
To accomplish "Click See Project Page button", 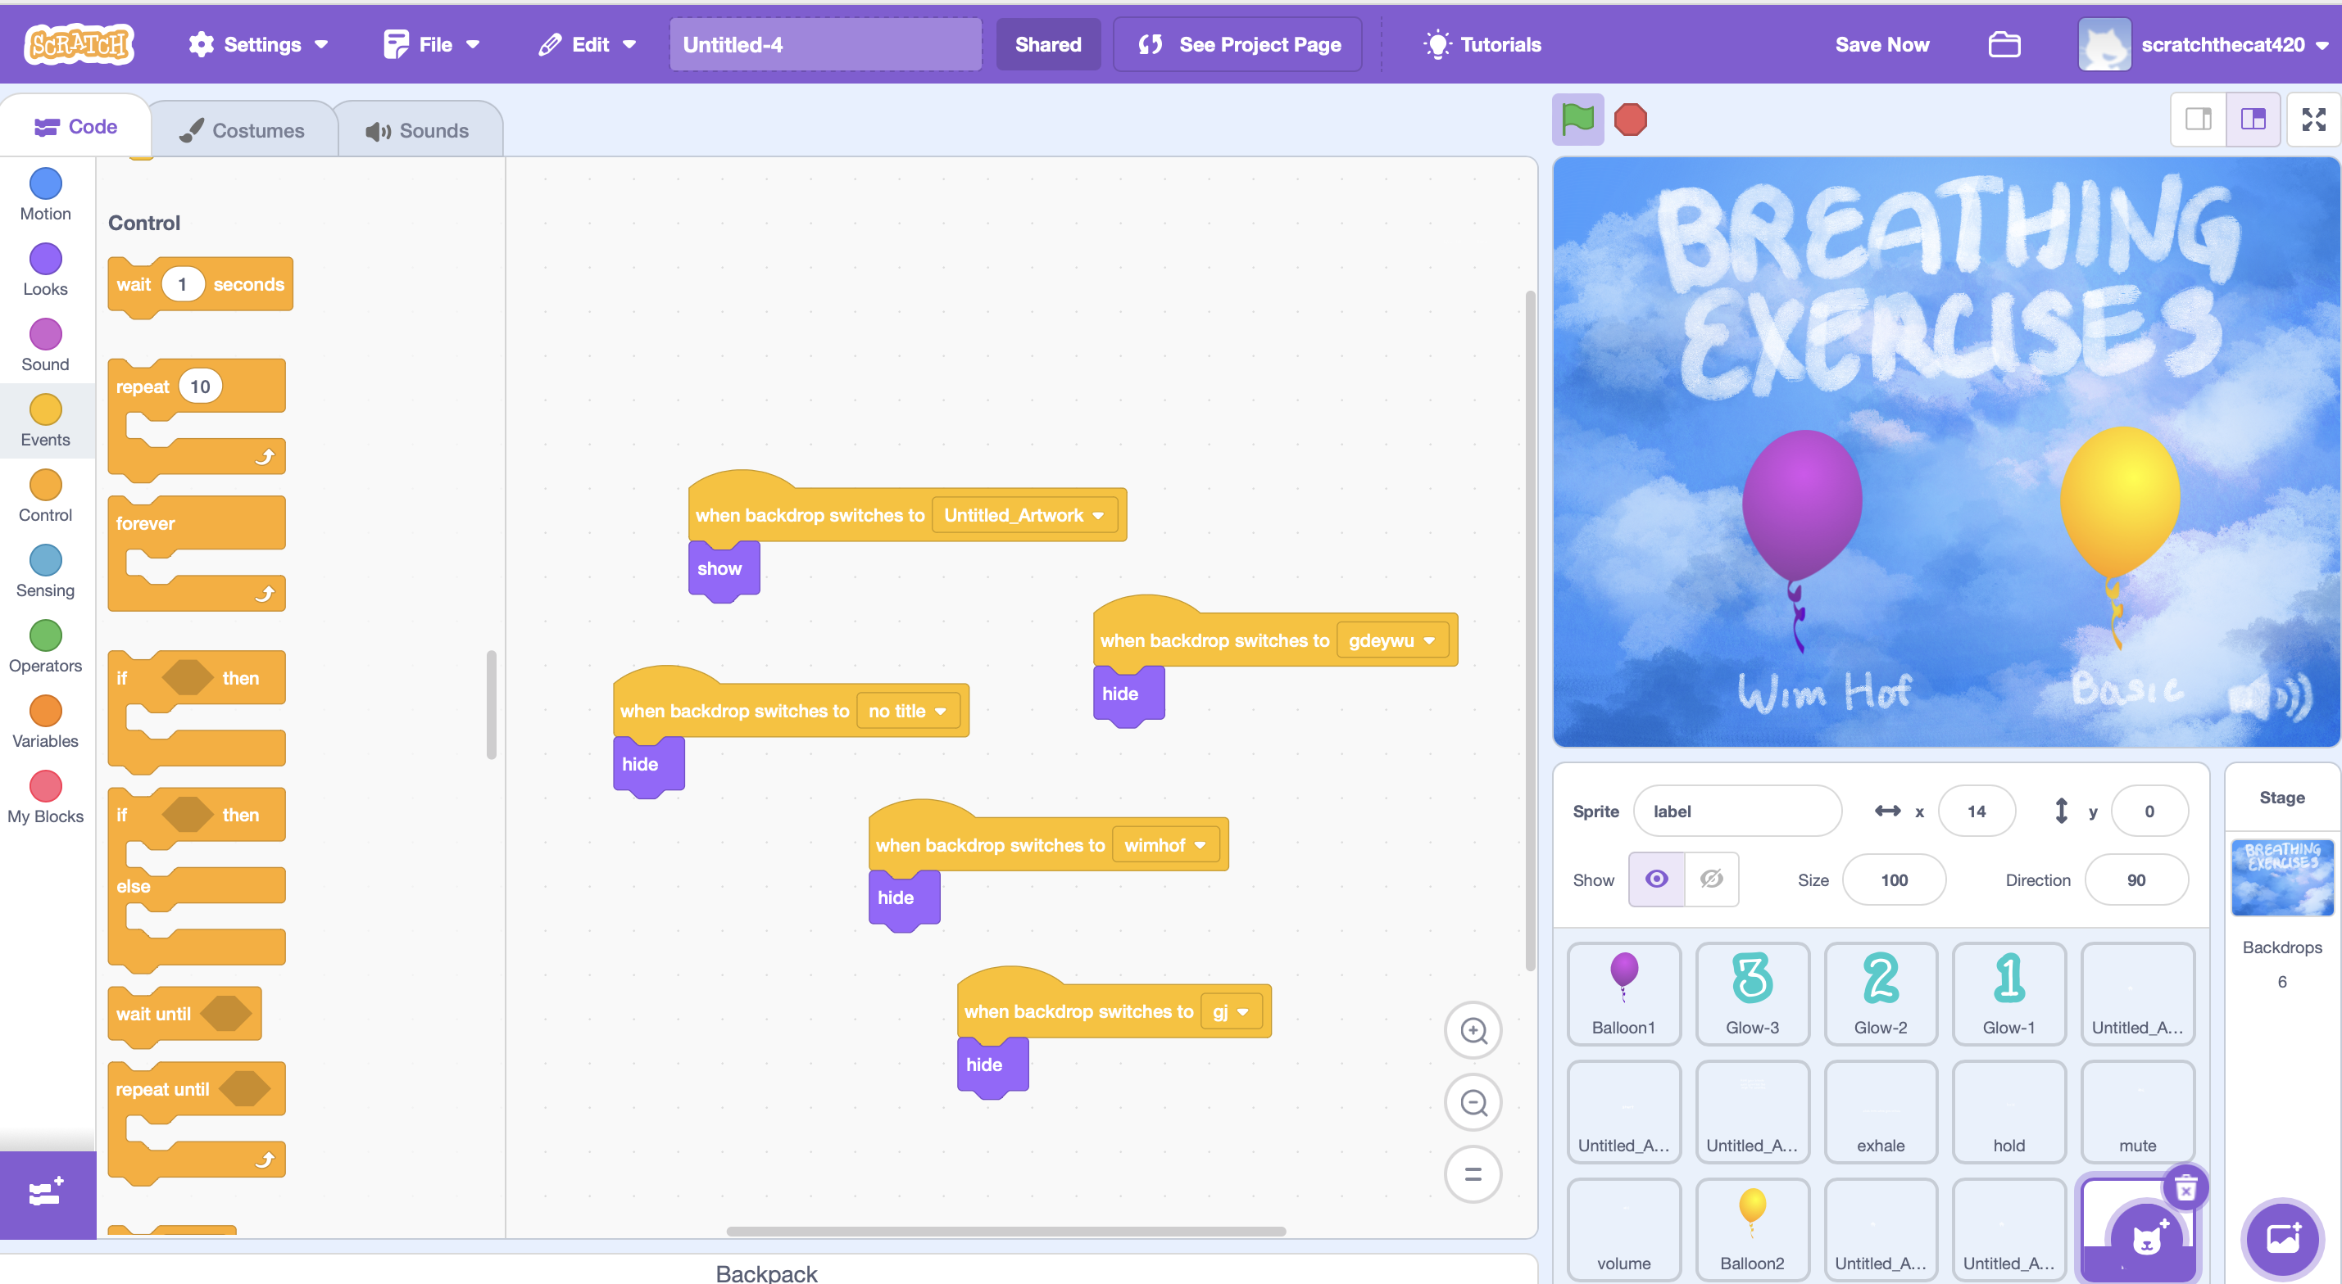I will click(1238, 44).
